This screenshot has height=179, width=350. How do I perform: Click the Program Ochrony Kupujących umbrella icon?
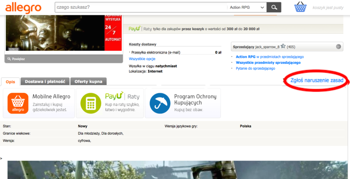point(160,103)
